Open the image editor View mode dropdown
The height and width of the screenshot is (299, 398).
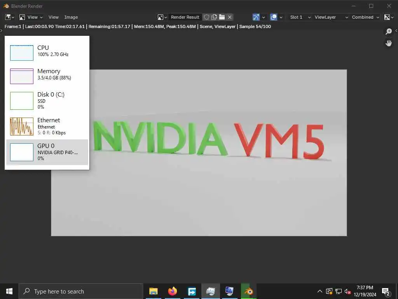pos(31,17)
